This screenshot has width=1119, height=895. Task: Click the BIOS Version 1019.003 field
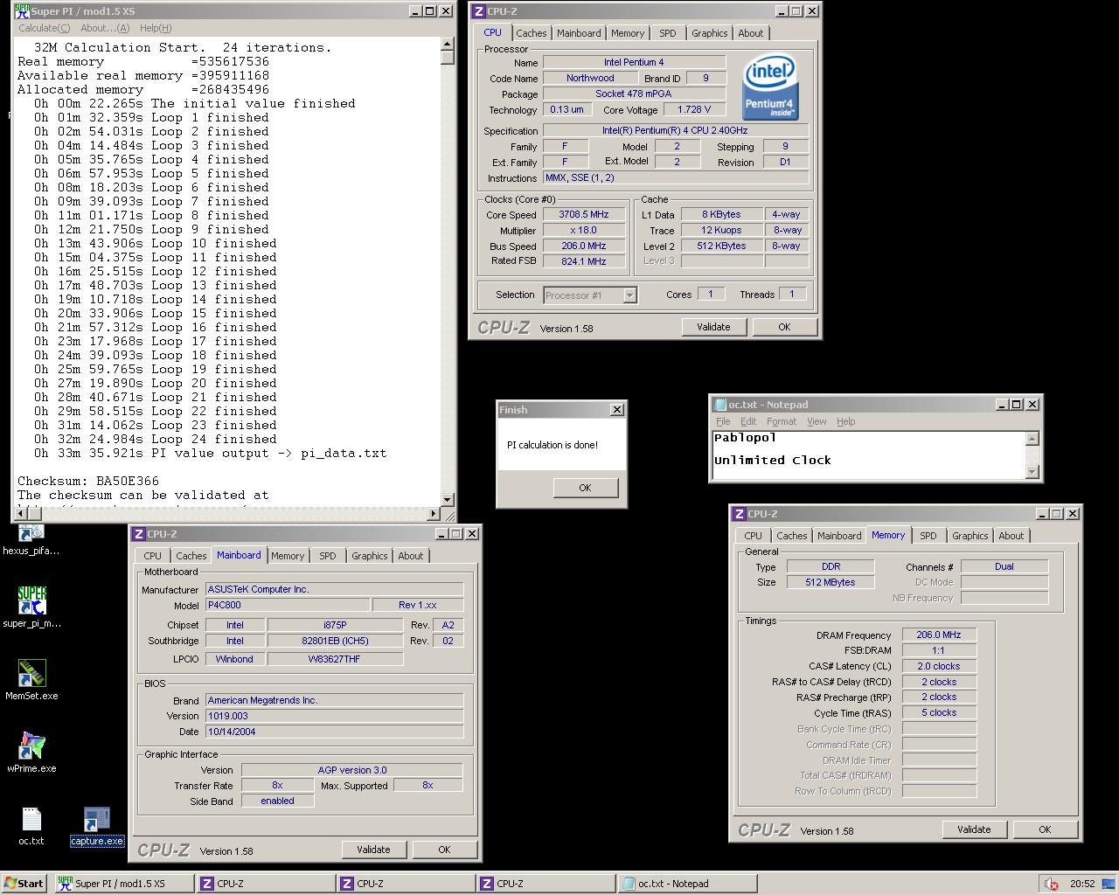tap(334, 716)
